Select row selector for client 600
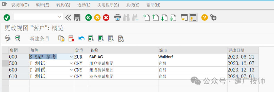 [x=5, y=70]
